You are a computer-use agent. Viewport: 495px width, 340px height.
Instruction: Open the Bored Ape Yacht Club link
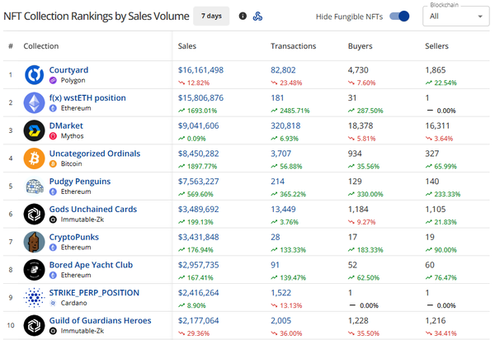click(x=91, y=265)
